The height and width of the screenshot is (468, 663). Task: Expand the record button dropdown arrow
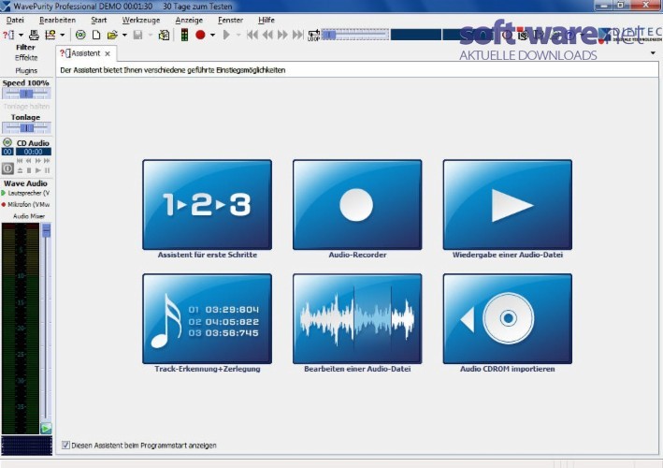pos(212,36)
